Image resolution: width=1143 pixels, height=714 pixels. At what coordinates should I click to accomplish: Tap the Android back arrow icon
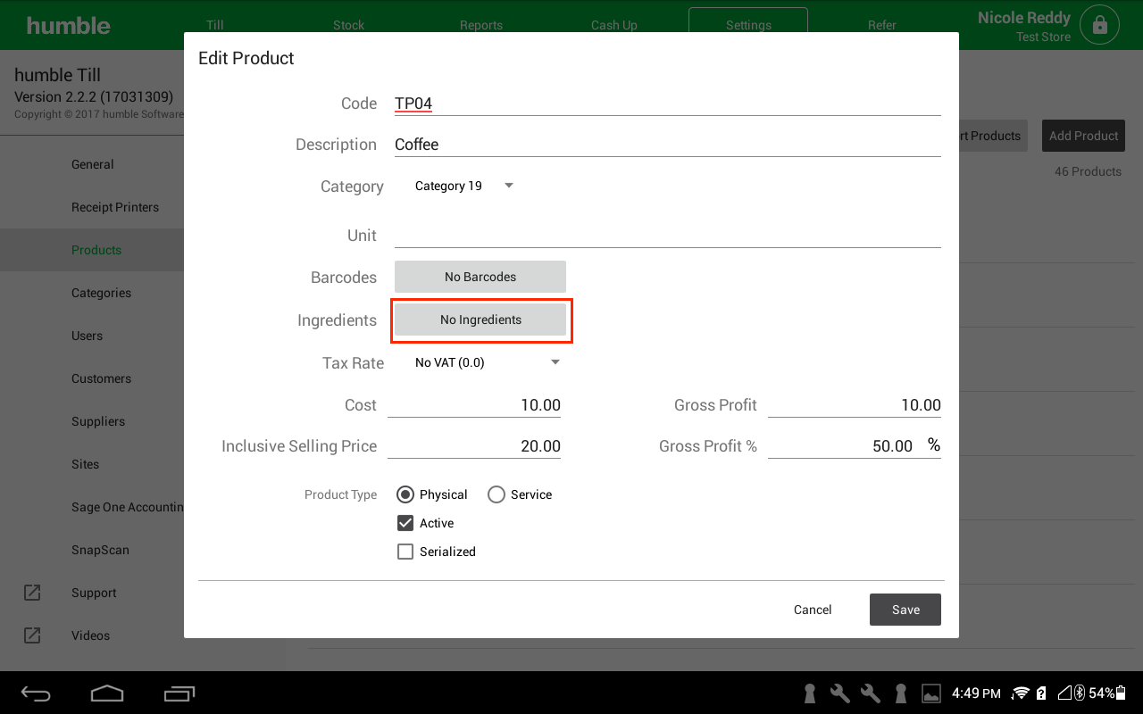[37, 693]
